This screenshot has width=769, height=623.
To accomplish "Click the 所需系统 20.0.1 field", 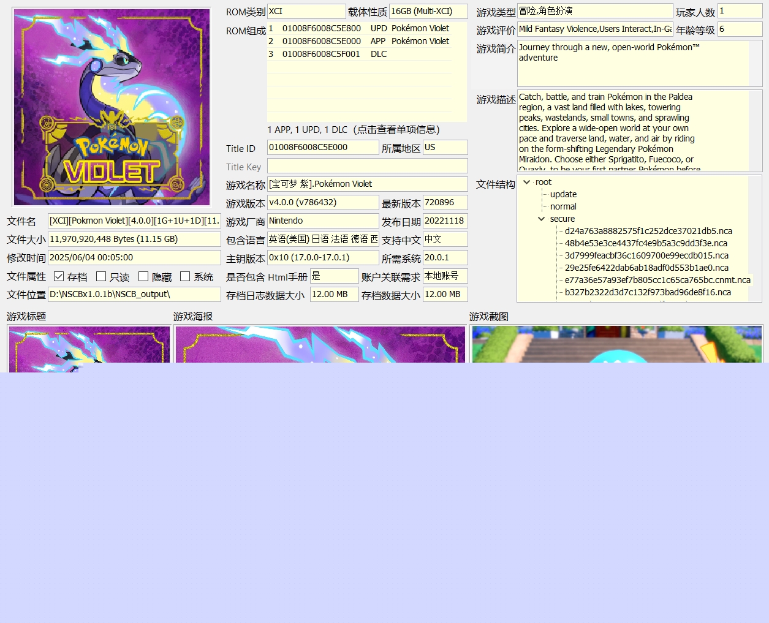I will [x=445, y=258].
